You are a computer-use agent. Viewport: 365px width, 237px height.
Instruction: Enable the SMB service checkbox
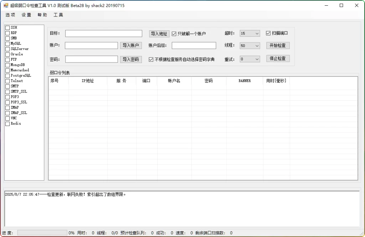coord(7,39)
